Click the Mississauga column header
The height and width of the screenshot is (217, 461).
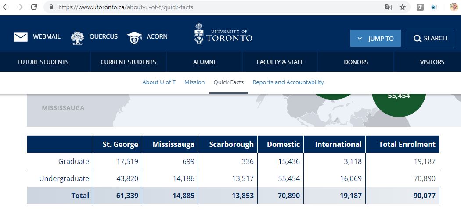(170, 144)
